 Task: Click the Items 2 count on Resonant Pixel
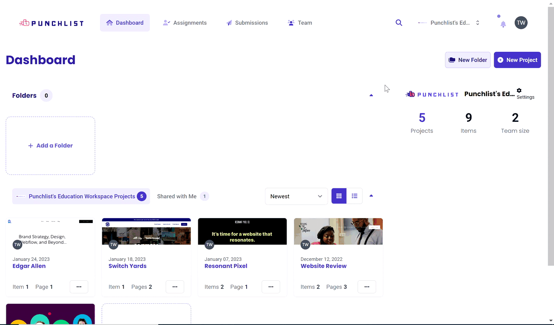(214, 287)
